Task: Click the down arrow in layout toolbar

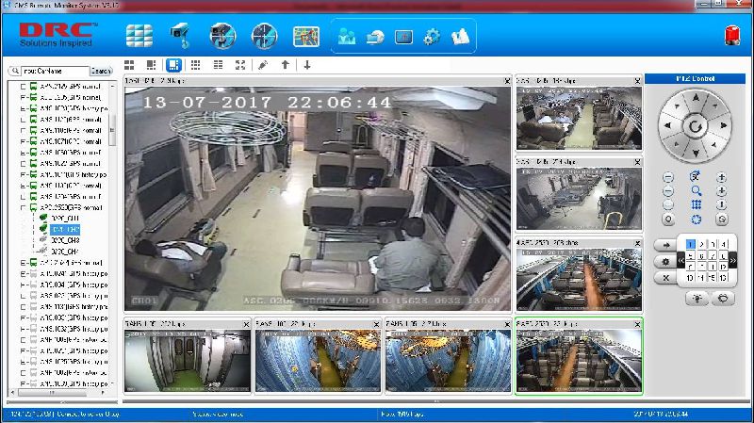Action: [x=307, y=65]
